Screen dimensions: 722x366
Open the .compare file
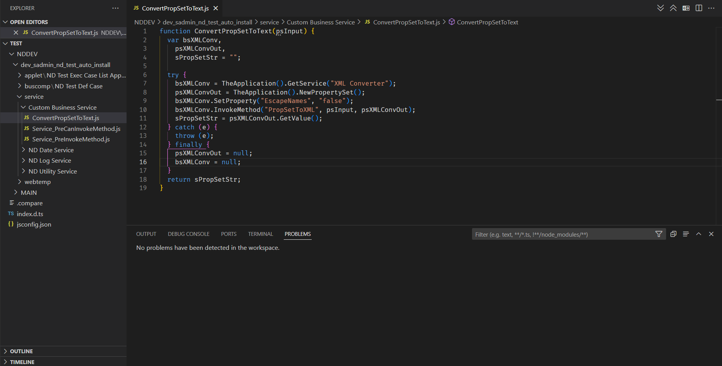point(30,203)
